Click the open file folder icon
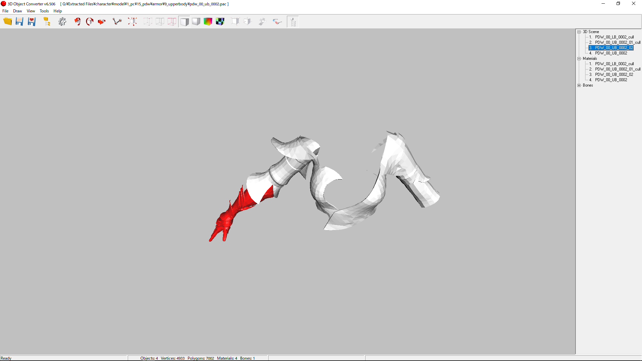The image size is (642, 361). [x=7, y=22]
